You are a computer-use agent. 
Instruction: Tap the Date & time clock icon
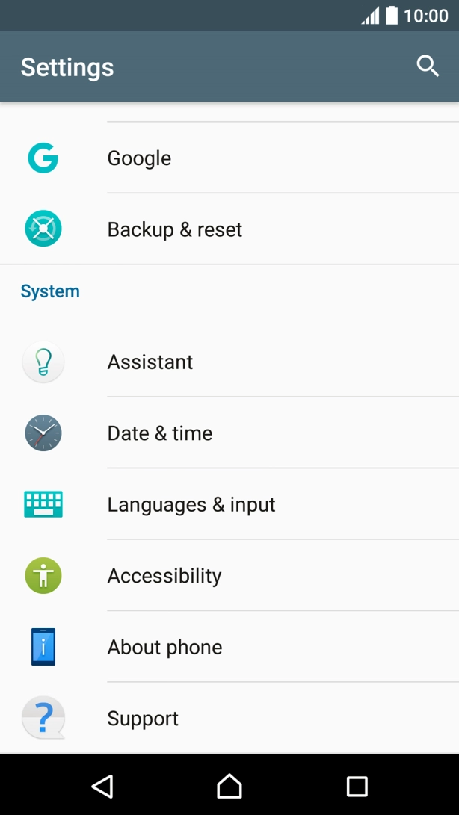[x=43, y=433]
